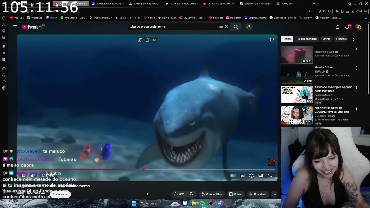Switch to As Piores Mortes tab
Screen dimensions: 370x208
(x=219, y=4)
